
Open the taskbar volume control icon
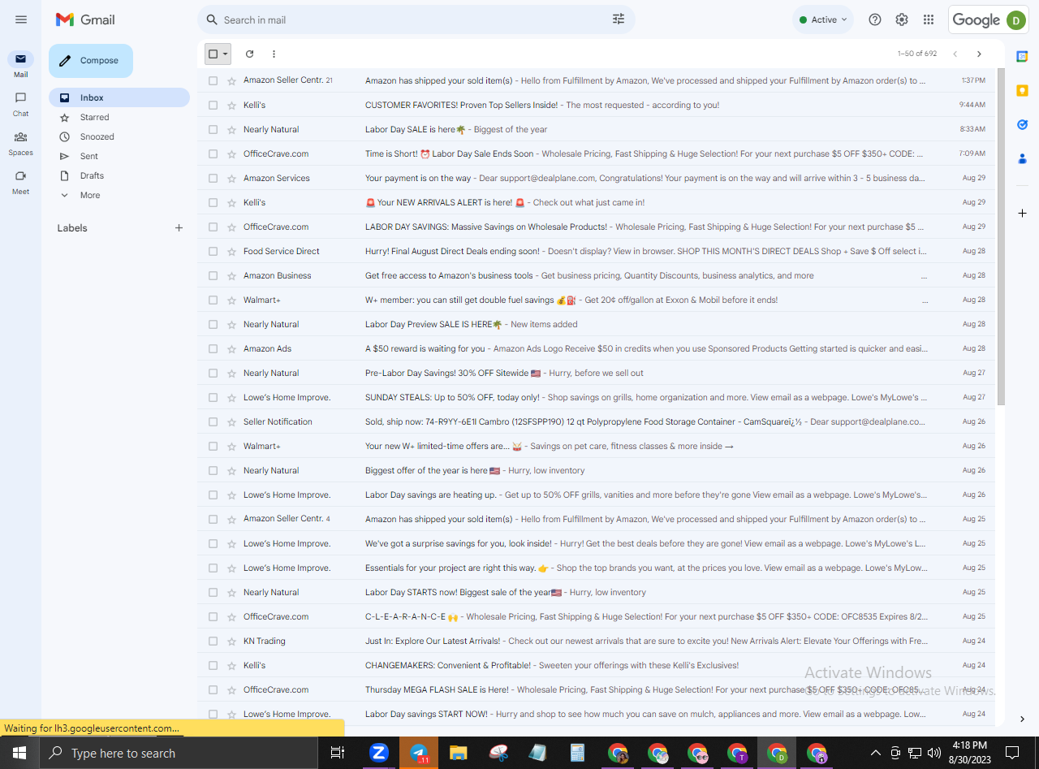pos(934,753)
